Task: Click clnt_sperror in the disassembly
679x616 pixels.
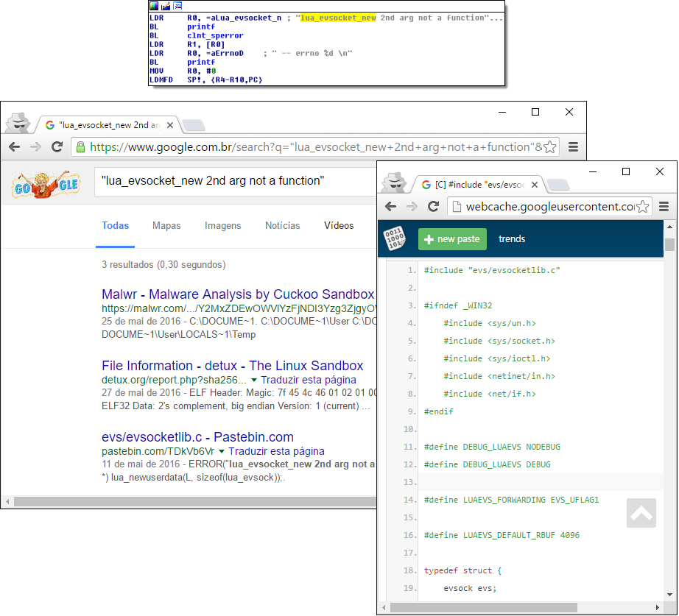Action: click(215, 35)
